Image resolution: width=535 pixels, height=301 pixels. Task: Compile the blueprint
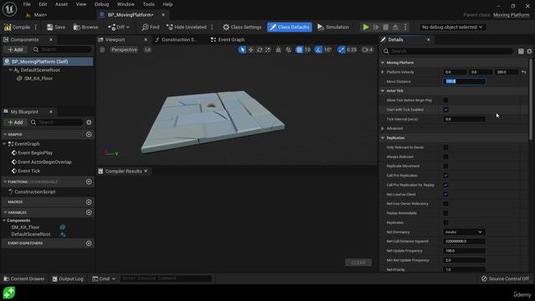(x=17, y=27)
